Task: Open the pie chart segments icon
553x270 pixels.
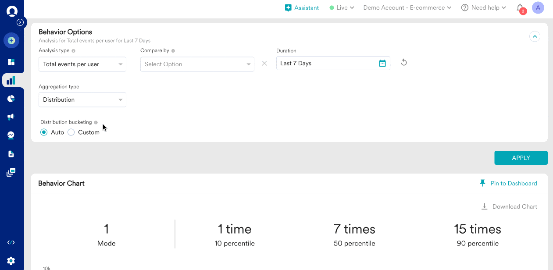Action: click(x=11, y=99)
